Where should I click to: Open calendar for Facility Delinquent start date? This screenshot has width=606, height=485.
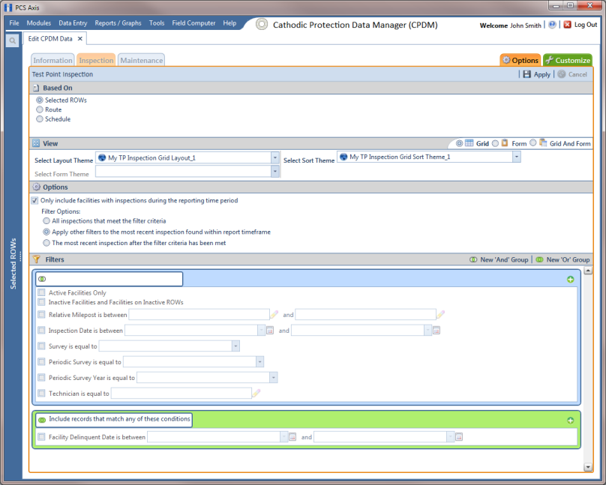(292, 437)
